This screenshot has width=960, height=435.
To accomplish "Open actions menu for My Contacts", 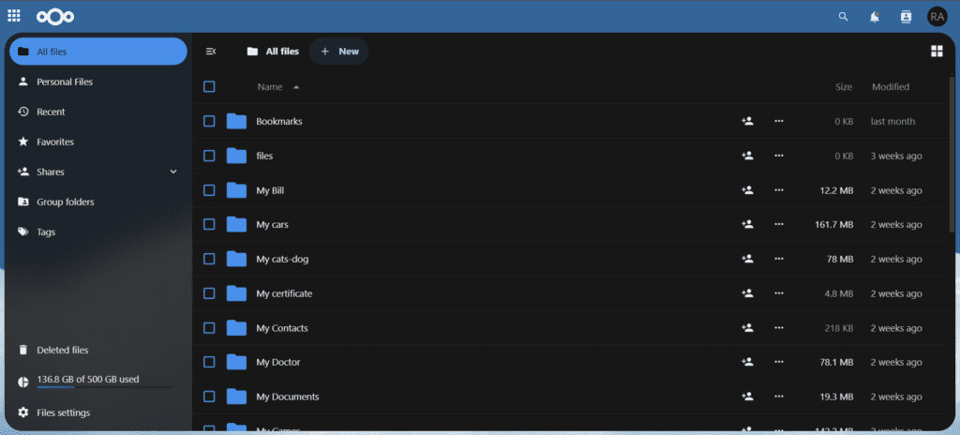I will coord(779,328).
